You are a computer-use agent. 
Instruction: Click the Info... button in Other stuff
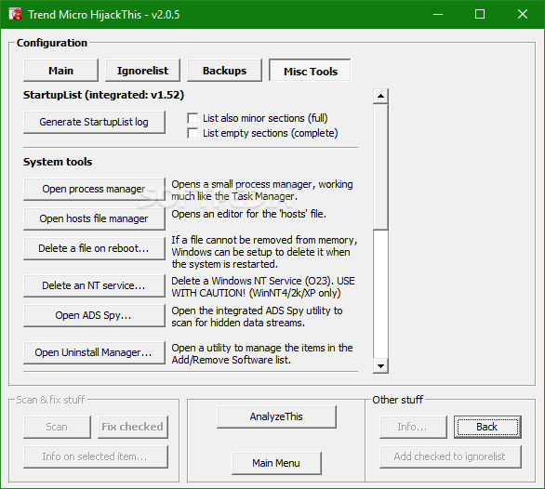[x=413, y=427]
